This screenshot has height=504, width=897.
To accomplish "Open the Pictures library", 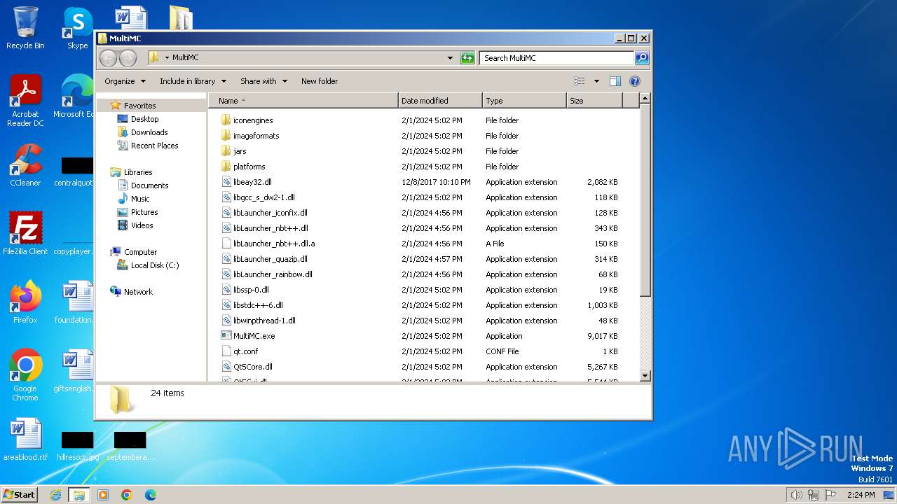I will (144, 212).
